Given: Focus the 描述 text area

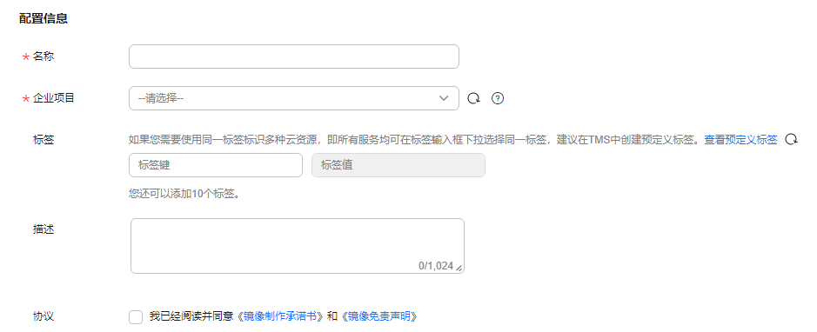Looking at the screenshot, I should tap(298, 246).
